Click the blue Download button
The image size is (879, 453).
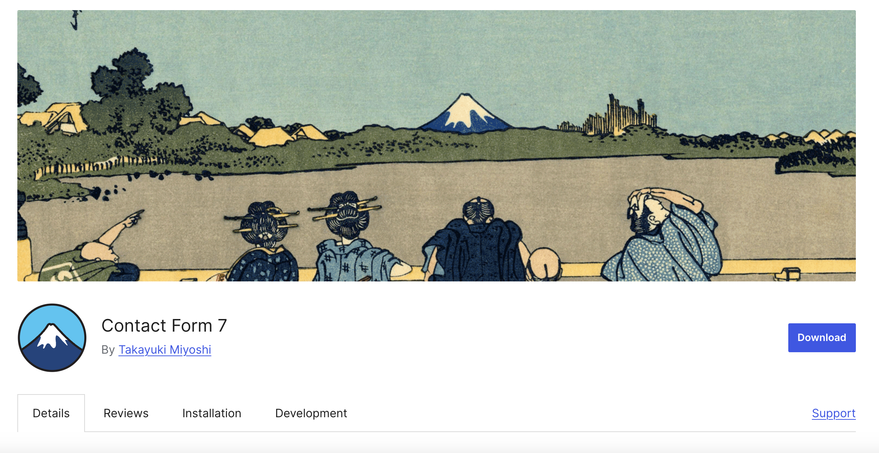[822, 337]
